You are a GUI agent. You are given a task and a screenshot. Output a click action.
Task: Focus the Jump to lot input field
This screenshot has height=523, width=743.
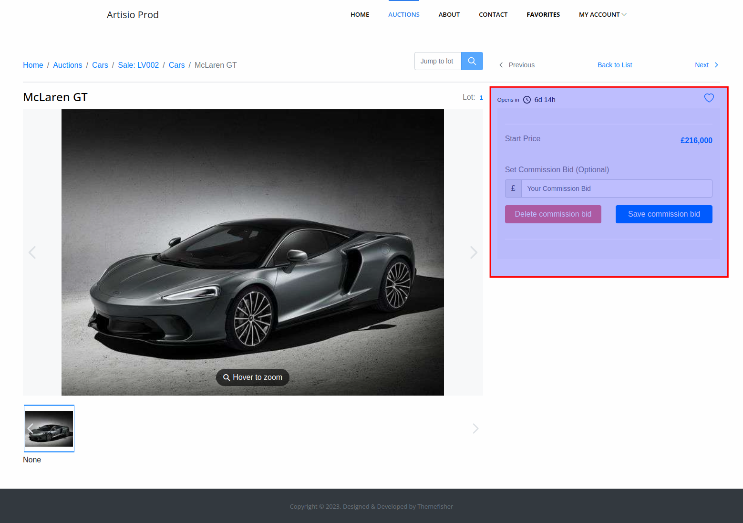click(438, 61)
